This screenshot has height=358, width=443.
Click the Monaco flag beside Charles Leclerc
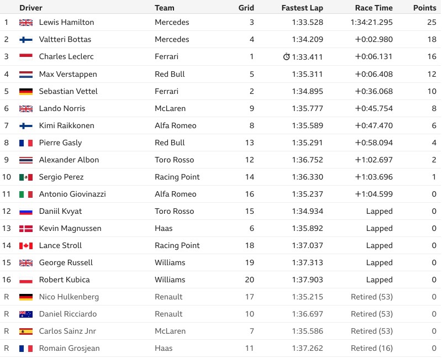26,57
